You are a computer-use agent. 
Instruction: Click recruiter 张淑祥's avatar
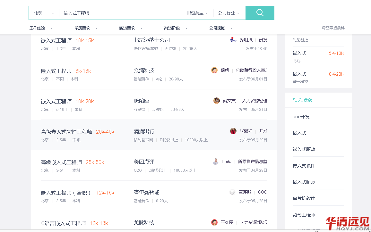tap(233, 131)
